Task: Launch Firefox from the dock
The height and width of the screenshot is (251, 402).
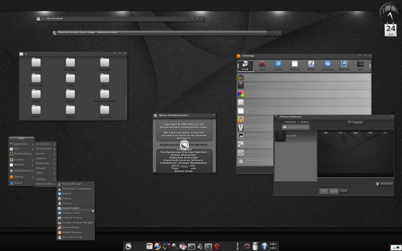Action: click(158, 247)
